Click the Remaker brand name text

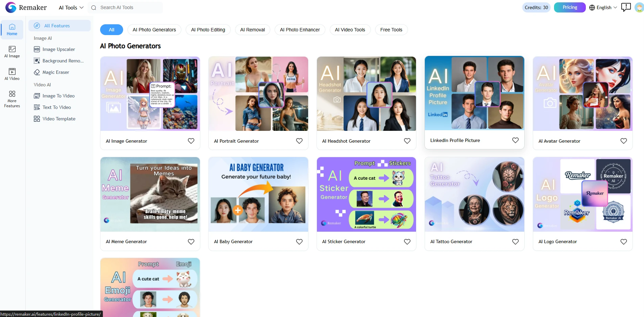(x=33, y=7)
